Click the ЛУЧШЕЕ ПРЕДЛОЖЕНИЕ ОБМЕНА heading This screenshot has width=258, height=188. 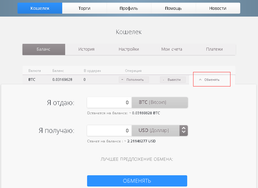pos(137,159)
